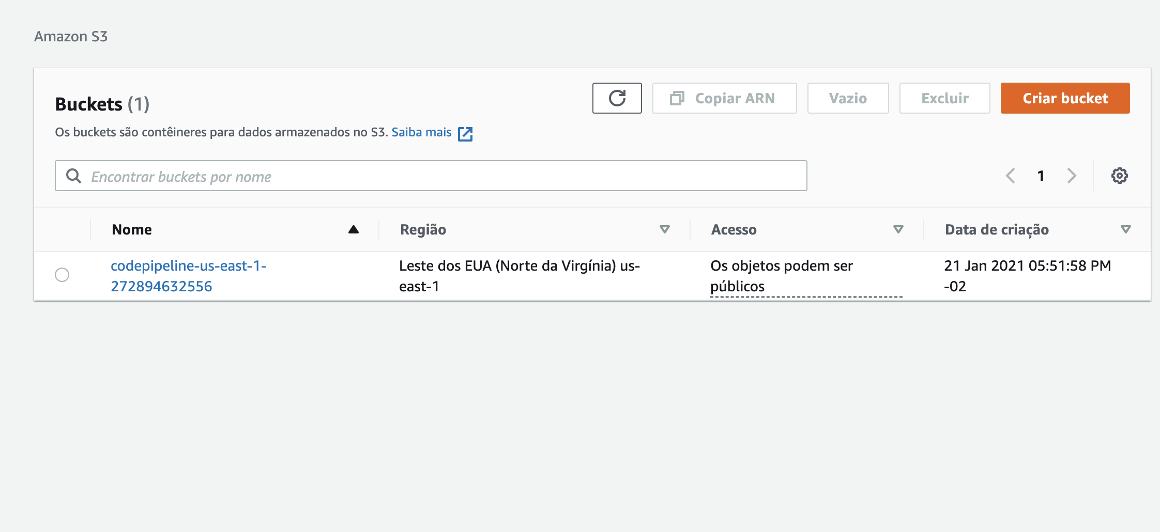Go to previous page of buckets
Viewport: 1160px width, 532px height.
tap(1010, 176)
